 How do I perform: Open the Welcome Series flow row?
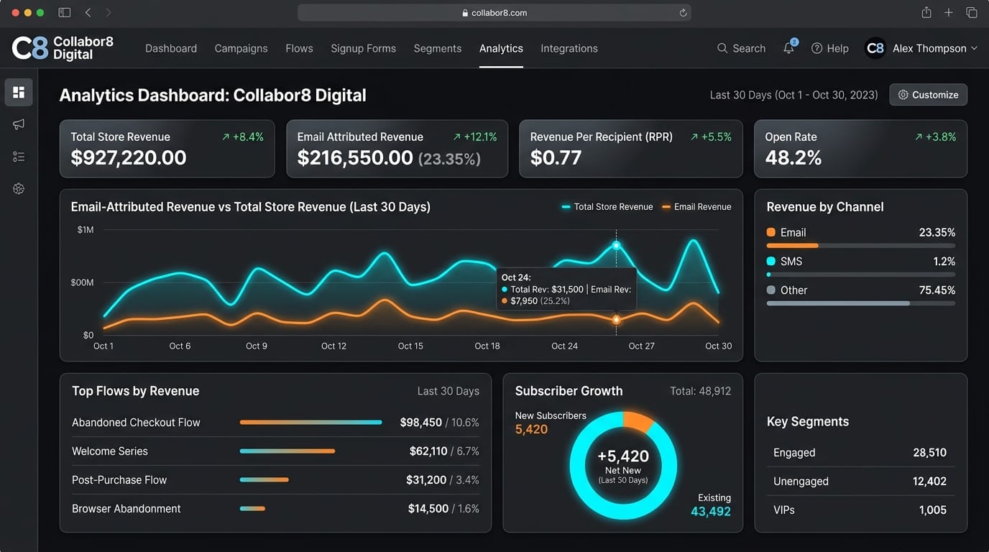coord(275,451)
